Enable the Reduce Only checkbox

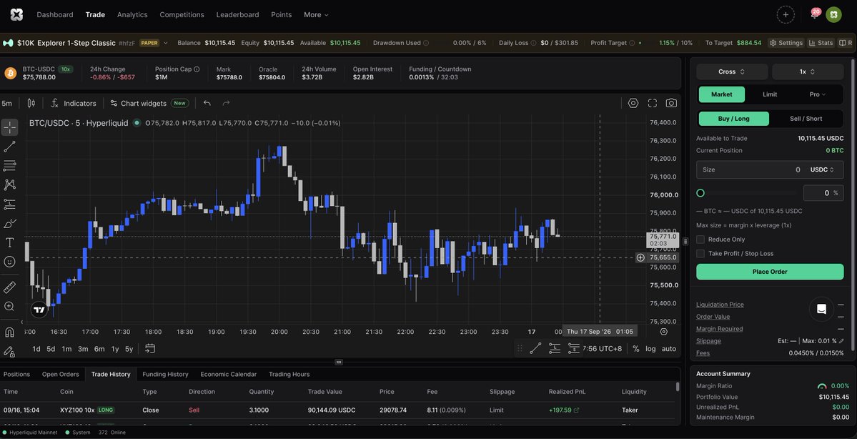[x=700, y=240]
